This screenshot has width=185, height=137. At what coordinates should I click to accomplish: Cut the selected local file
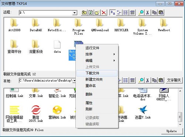tap(148, 81)
